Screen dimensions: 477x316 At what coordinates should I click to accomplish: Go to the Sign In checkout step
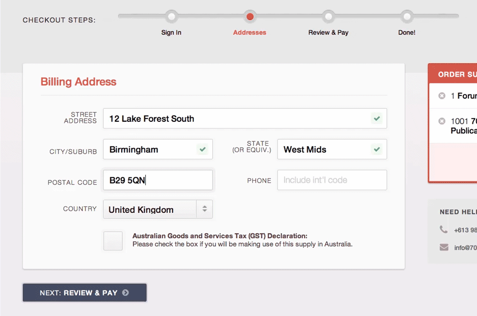[x=171, y=17]
